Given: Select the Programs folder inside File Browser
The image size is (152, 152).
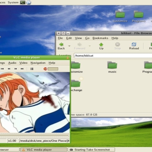Looking at the screenshot, I should point(148,67).
